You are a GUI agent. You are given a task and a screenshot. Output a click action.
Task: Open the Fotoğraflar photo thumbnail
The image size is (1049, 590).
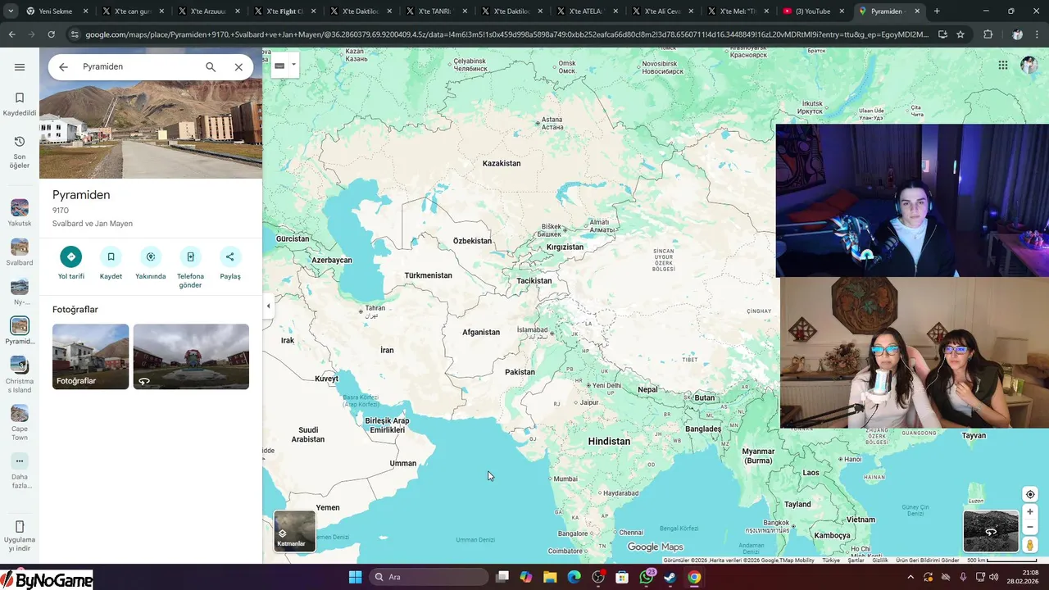[90, 356]
